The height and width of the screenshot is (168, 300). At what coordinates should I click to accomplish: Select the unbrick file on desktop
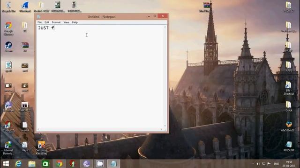pos(25,126)
